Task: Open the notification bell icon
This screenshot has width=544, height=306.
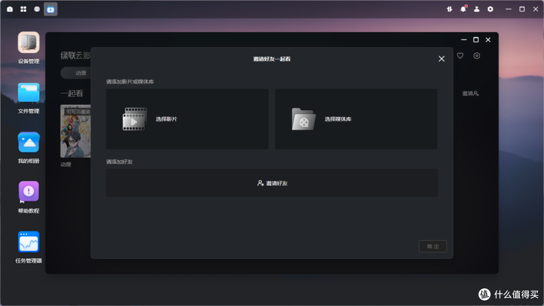Action: tap(463, 9)
